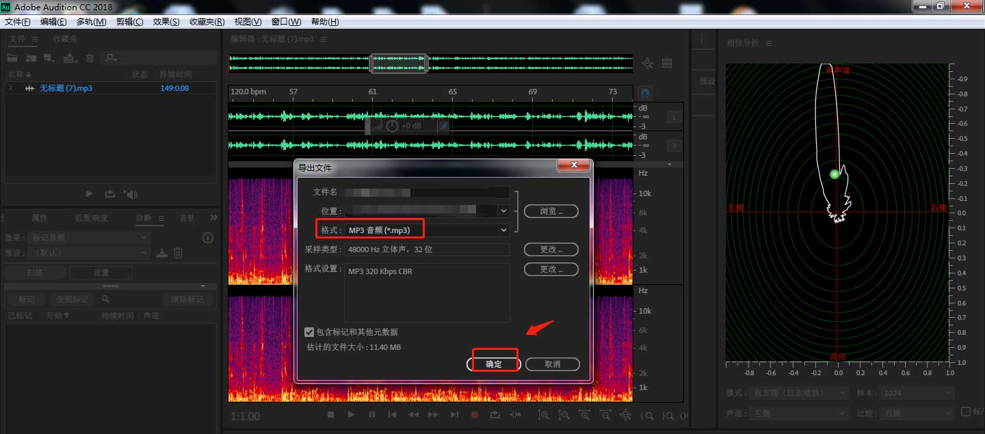This screenshot has width=985, height=434.
Task: Click the search magnifier in the markers panel
Action: (x=105, y=299)
